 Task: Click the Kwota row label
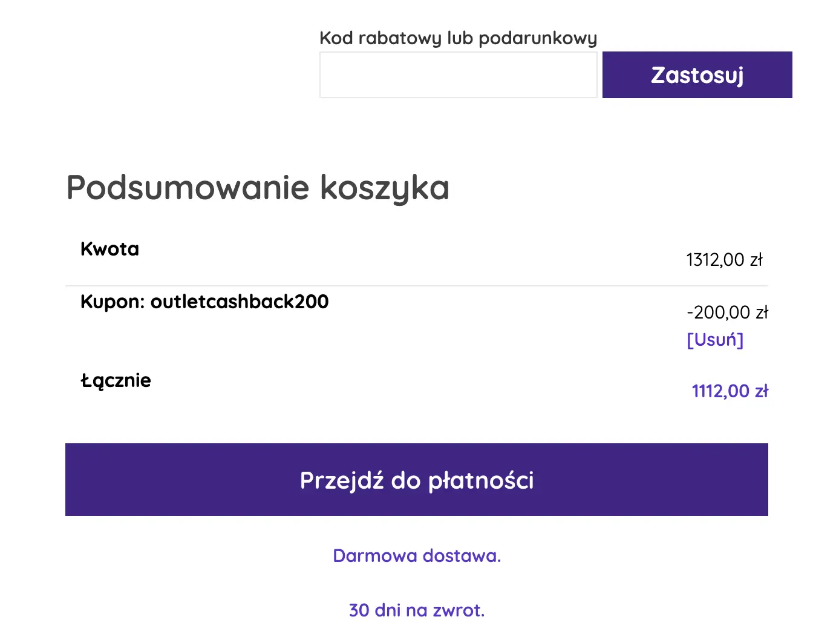tap(109, 248)
